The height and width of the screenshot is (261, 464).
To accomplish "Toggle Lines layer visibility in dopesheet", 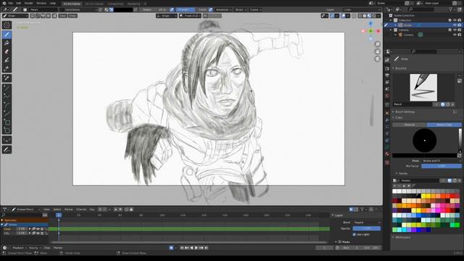I will click(38, 229).
